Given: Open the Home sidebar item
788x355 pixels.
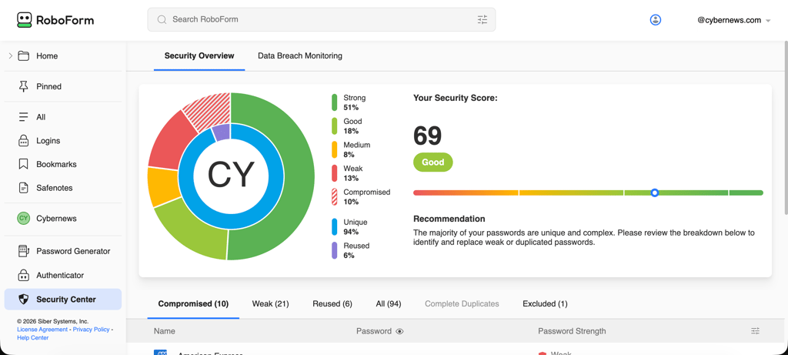Looking at the screenshot, I should click(63, 55).
